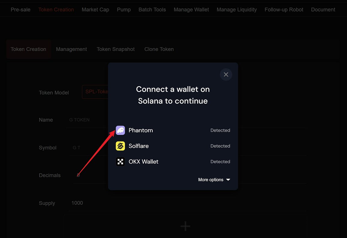Open Manage Wallet menu
This screenshot has width=347, height=238.
point(191,10)
